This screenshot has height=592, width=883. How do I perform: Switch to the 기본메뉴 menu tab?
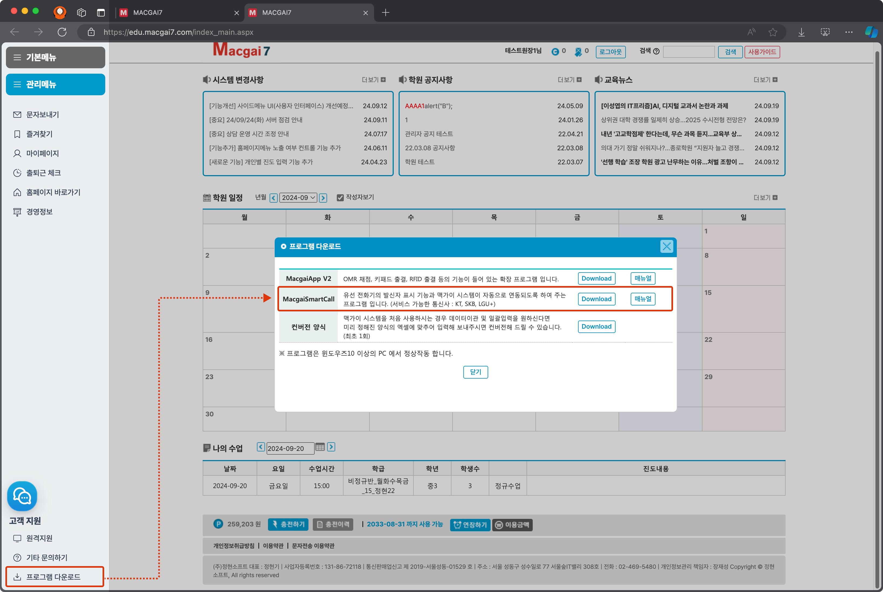tap(56, 57)
